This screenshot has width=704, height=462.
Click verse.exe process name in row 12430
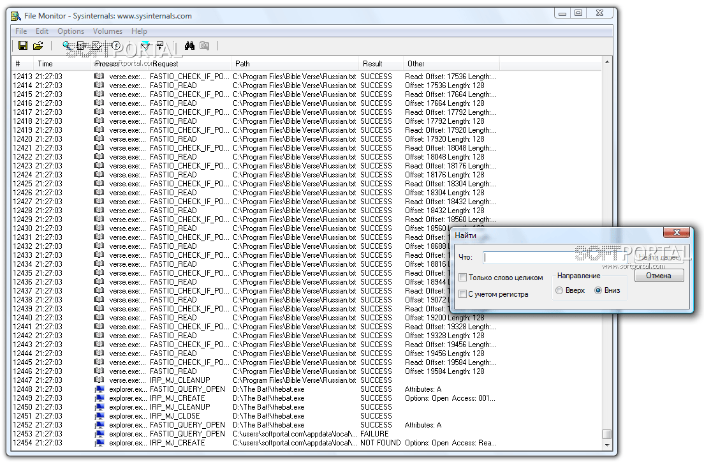[128, 228]
